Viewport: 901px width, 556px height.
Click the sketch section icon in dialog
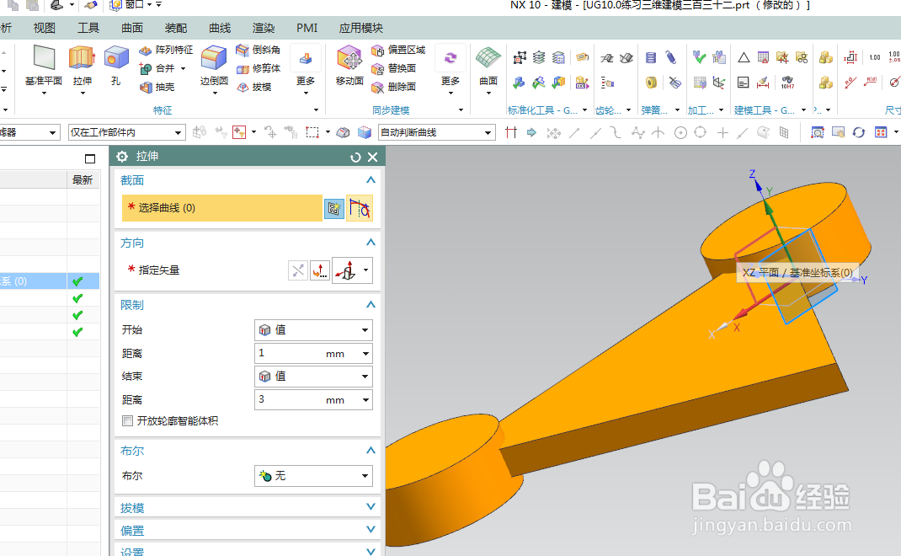click(x=333, y=208)
